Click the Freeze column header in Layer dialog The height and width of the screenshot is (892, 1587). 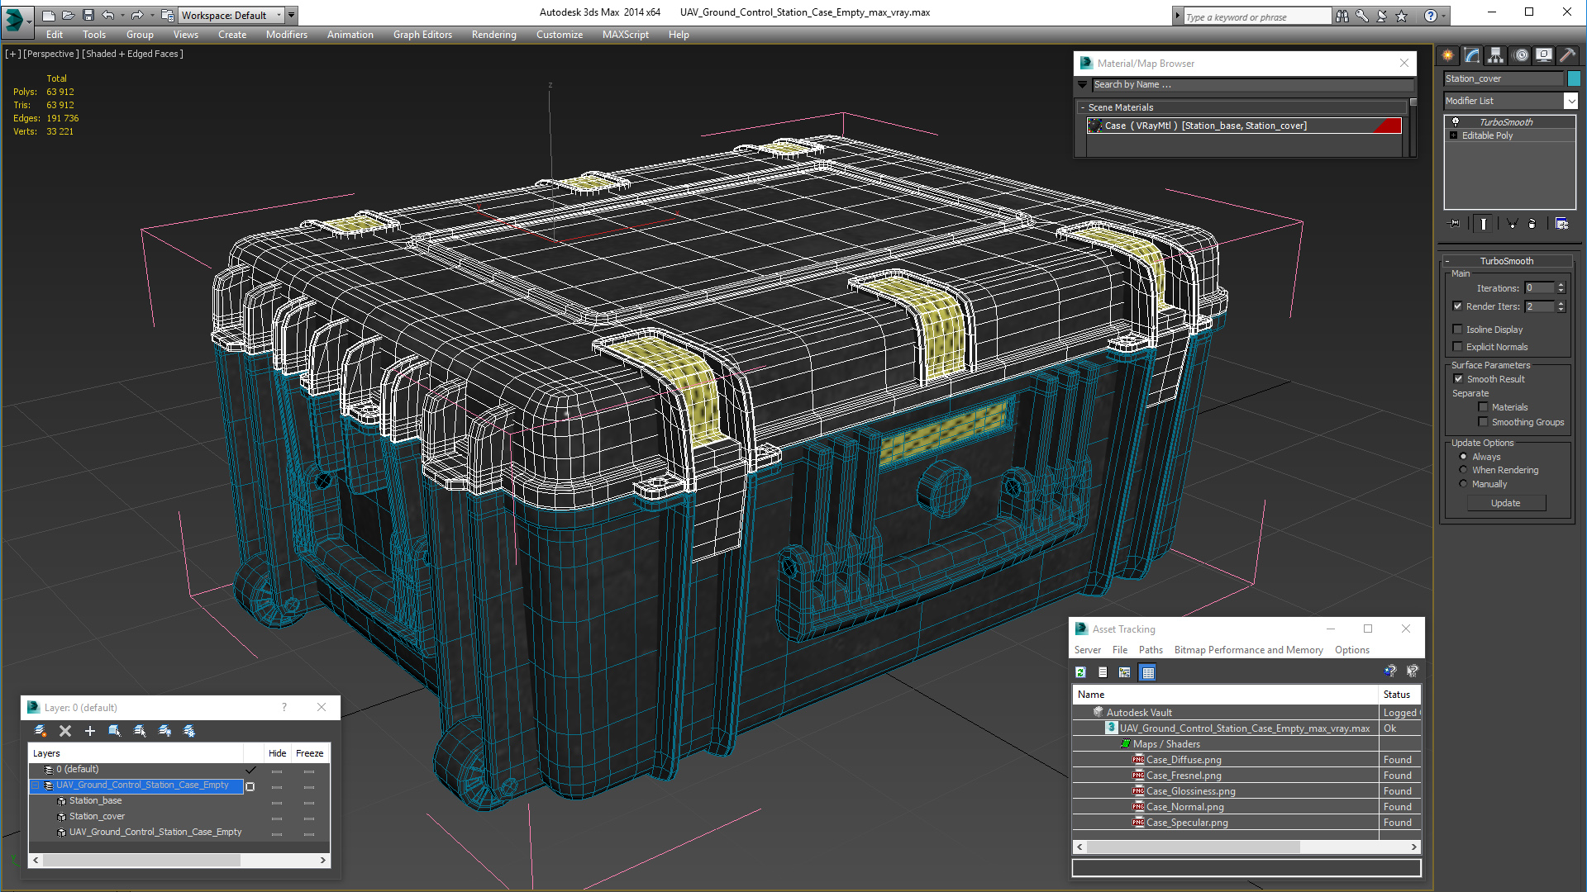pos(309,753)
